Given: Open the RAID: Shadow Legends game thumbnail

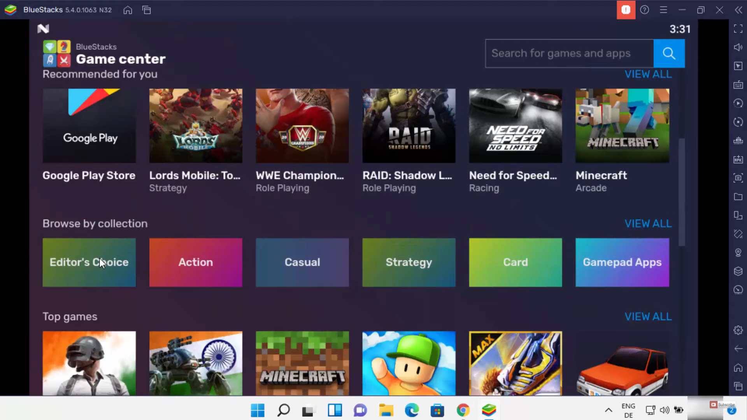Looking at the screenshot, I should pyautogui.click(x=409, y=126).
